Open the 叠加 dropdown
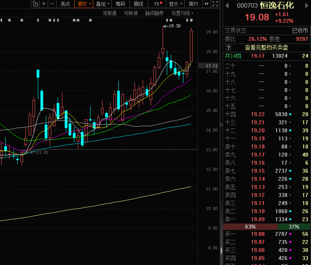This screenshot has width=311, height=265. click(x=102, y=4)
